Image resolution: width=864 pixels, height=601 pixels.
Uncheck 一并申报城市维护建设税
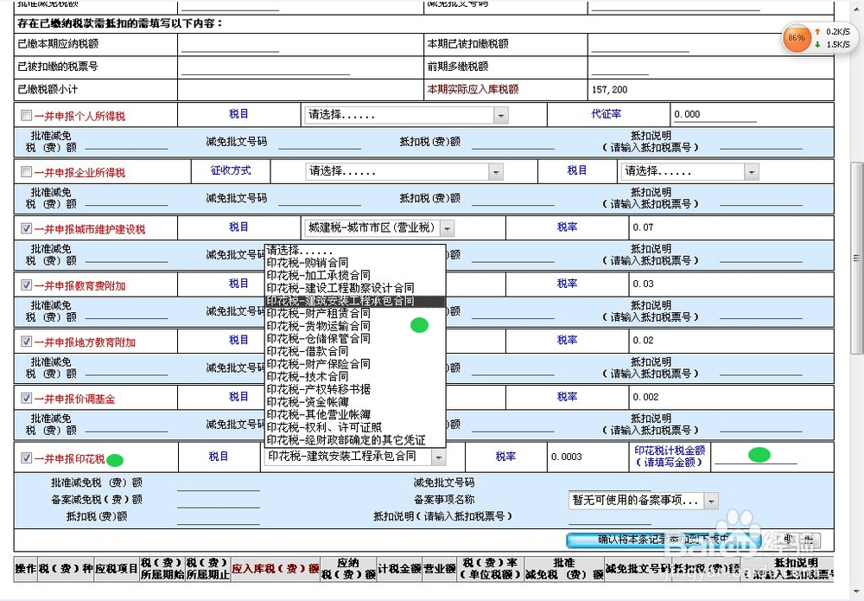[26, 228]
